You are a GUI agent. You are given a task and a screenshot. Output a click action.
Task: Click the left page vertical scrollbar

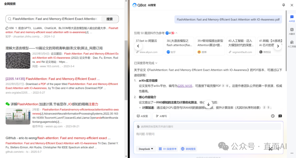[126, 70]
